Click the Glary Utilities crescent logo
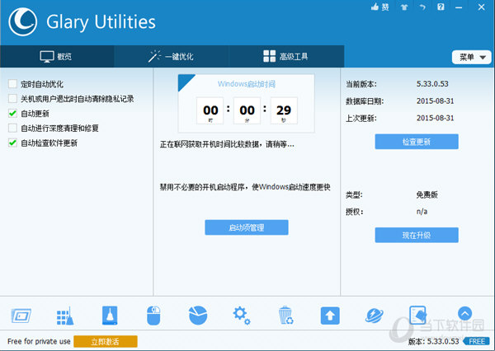The image size is (495, 351). 23,21
